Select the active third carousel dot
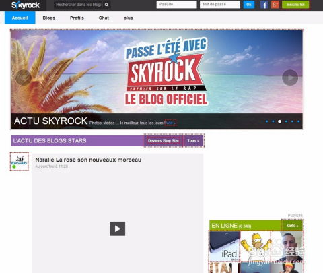Viewport: 323px width, 273px height. 279,121
